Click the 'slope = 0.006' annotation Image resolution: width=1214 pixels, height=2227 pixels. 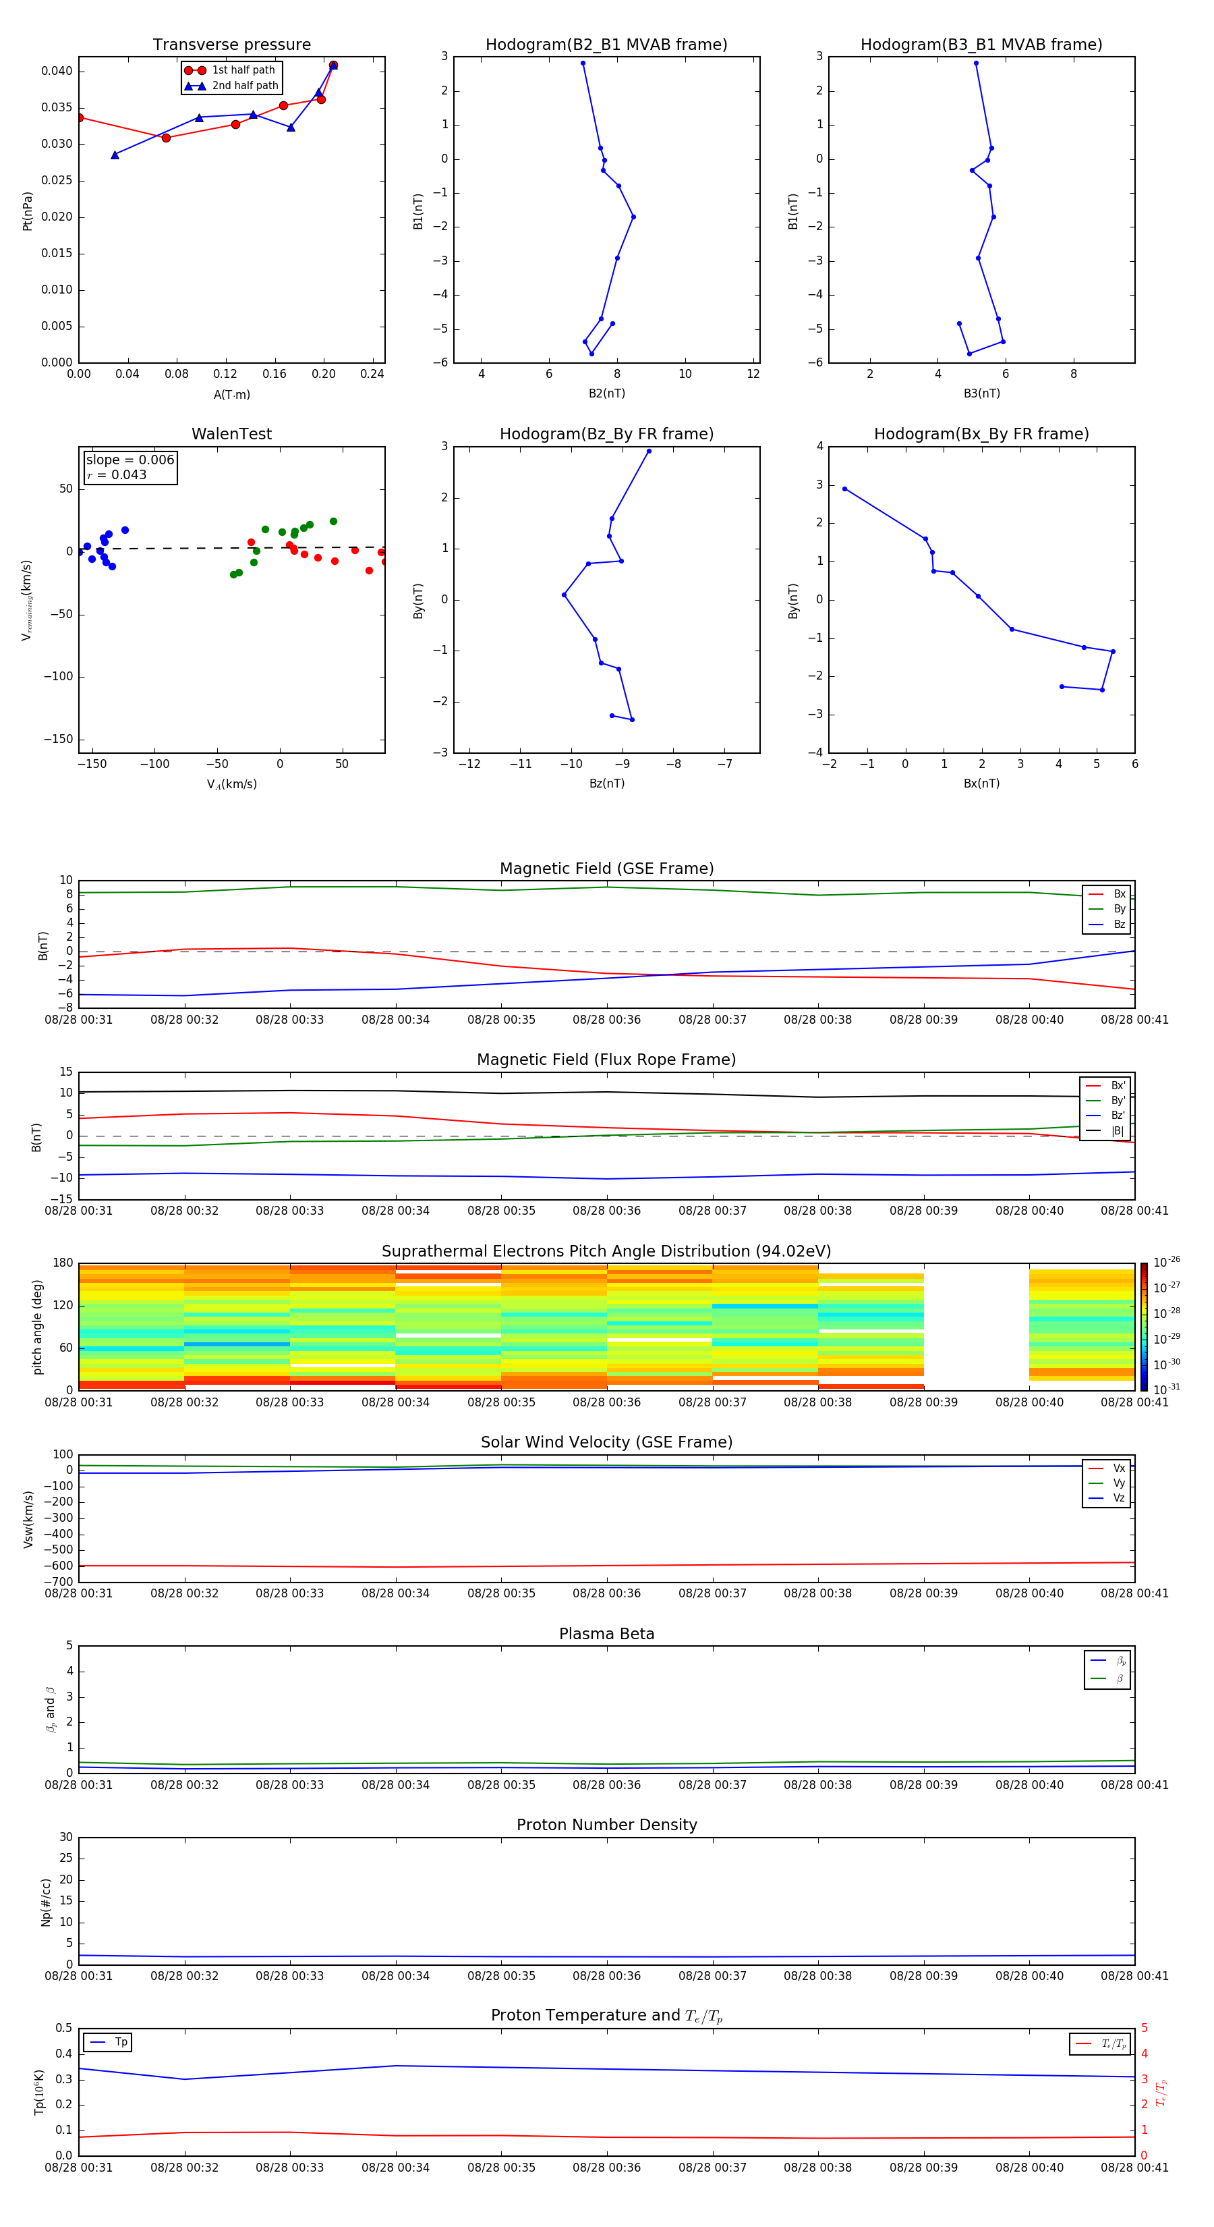pos(130,460)
